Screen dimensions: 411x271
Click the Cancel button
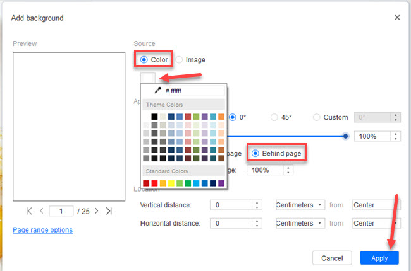click(332, 258)
